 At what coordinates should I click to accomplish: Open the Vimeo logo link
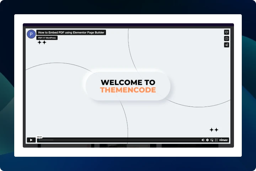click(223, 140)
